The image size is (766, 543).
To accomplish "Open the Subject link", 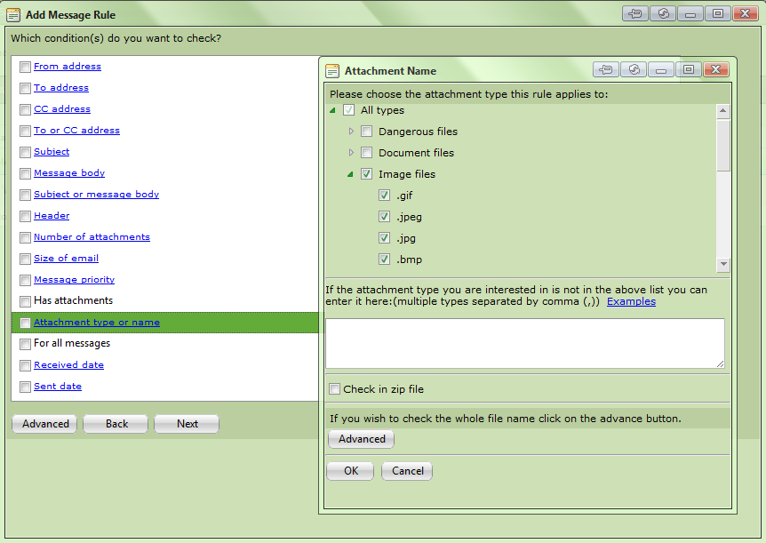I will coord(52,152).
